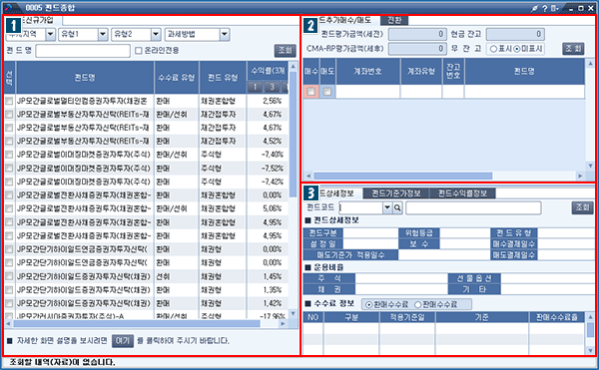
Task: Click the 조회 button next to 펀드명 field
Action: click(x=285, y=50)
